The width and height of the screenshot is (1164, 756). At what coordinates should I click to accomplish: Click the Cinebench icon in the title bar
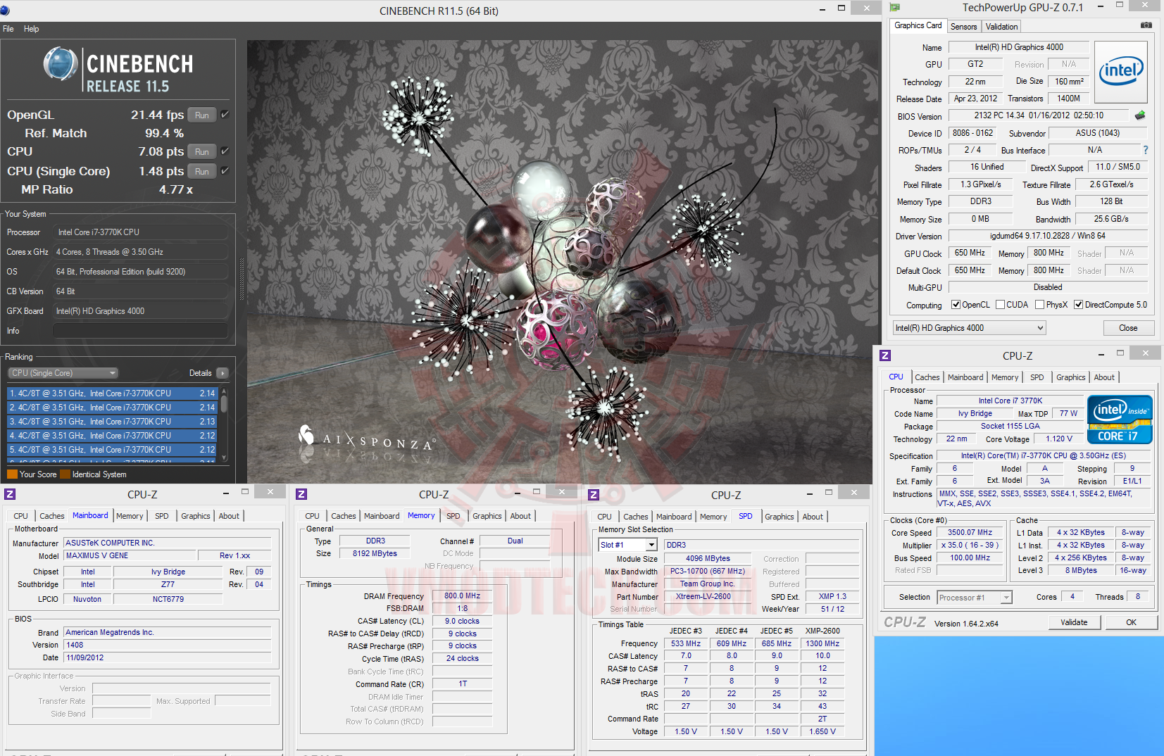(x=6, y=11)
